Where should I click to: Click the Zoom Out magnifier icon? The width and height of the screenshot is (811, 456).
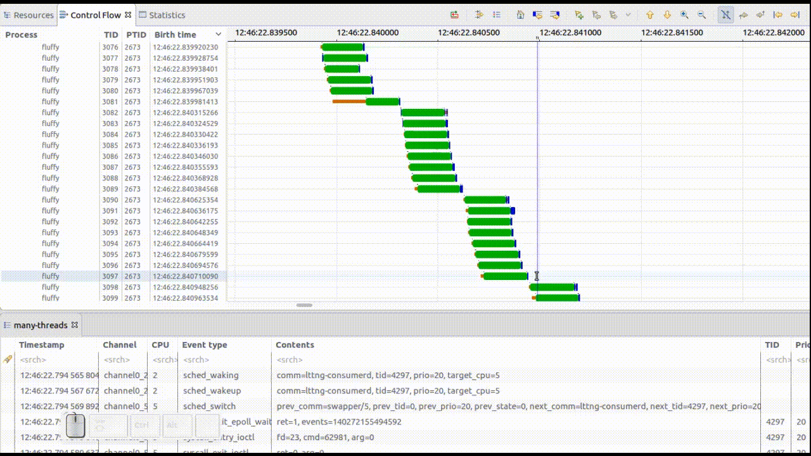[701, 15]
